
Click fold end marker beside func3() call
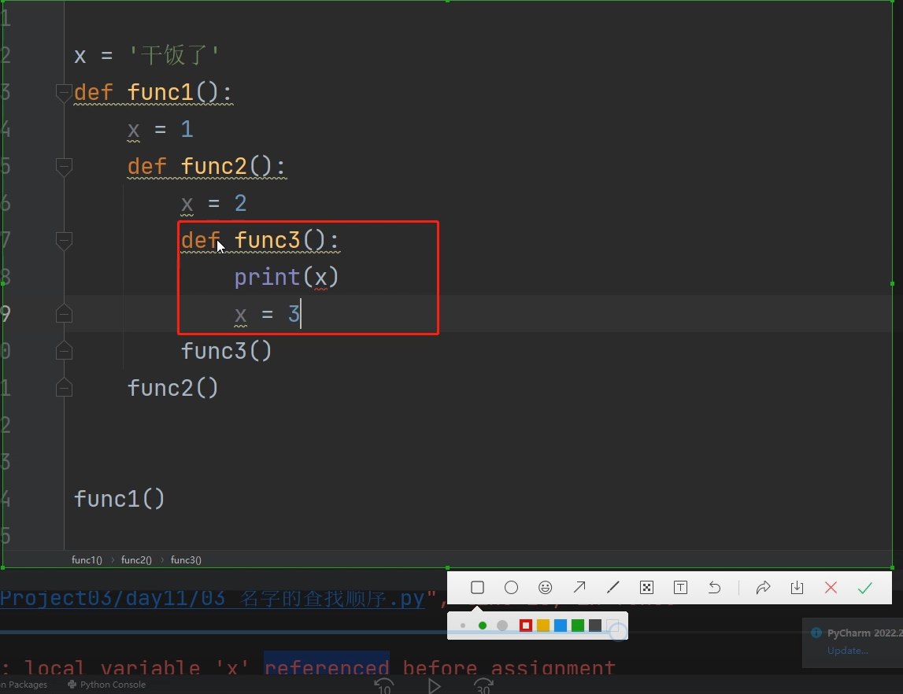[x=64, y=350]
